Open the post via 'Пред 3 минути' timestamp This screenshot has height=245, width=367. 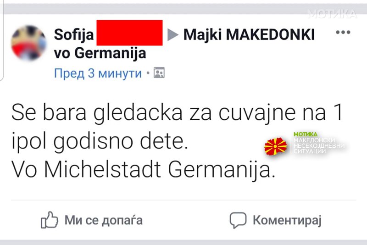click(x=98, y=73)
